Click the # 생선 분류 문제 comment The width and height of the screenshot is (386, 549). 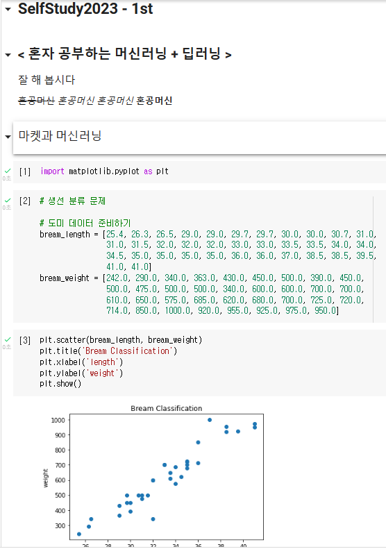tap(72, 201)
